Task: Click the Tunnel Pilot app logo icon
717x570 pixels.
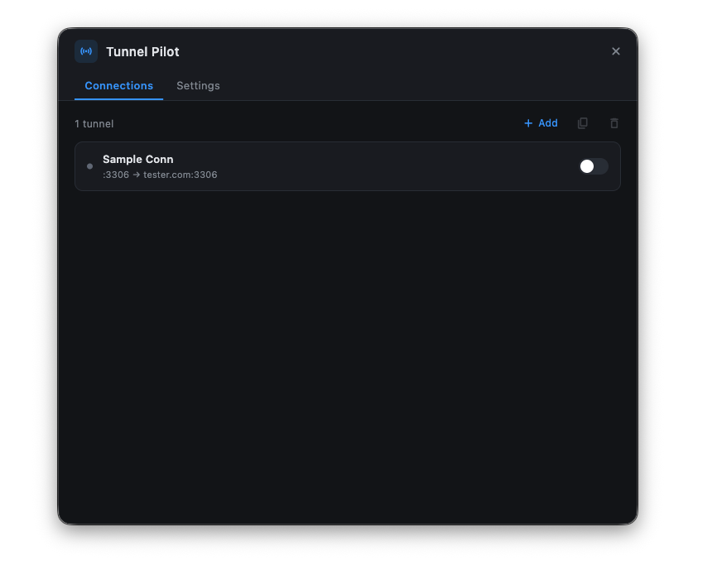Action: point(86,51)
